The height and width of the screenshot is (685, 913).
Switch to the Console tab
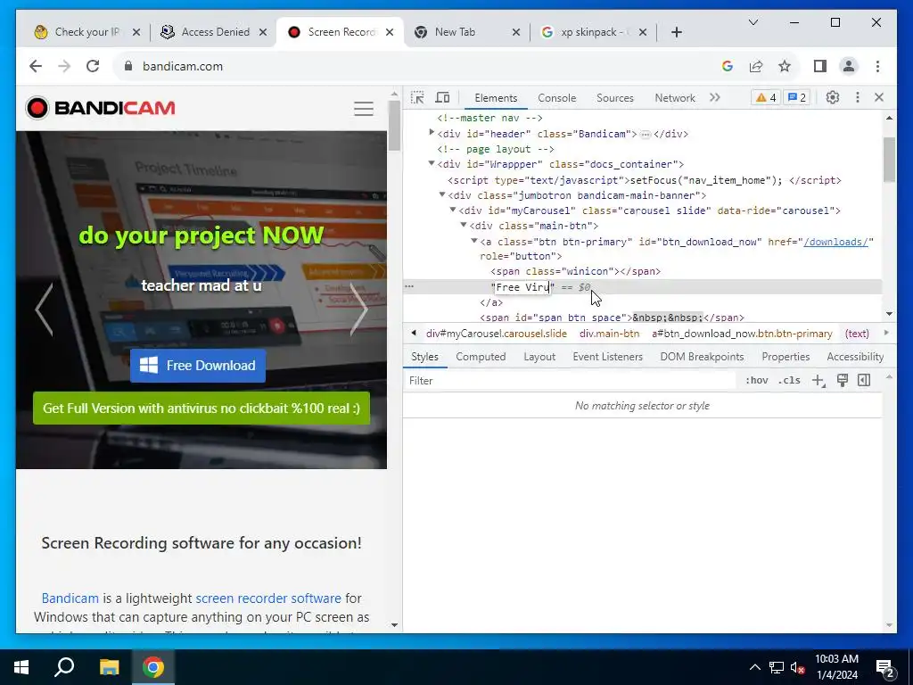tap(556, 98)
